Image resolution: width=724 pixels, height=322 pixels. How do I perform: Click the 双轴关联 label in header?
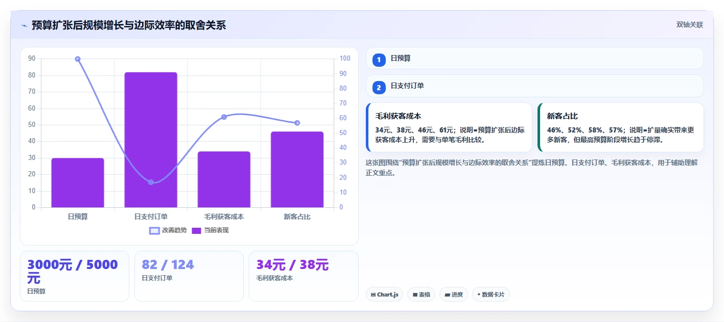click(x=690, y=25)
